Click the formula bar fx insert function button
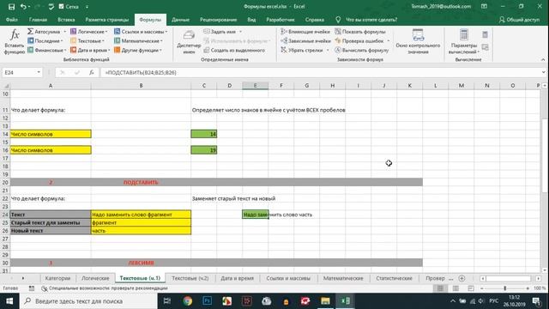This screenshot has height=309, width=549. point(92,72)
